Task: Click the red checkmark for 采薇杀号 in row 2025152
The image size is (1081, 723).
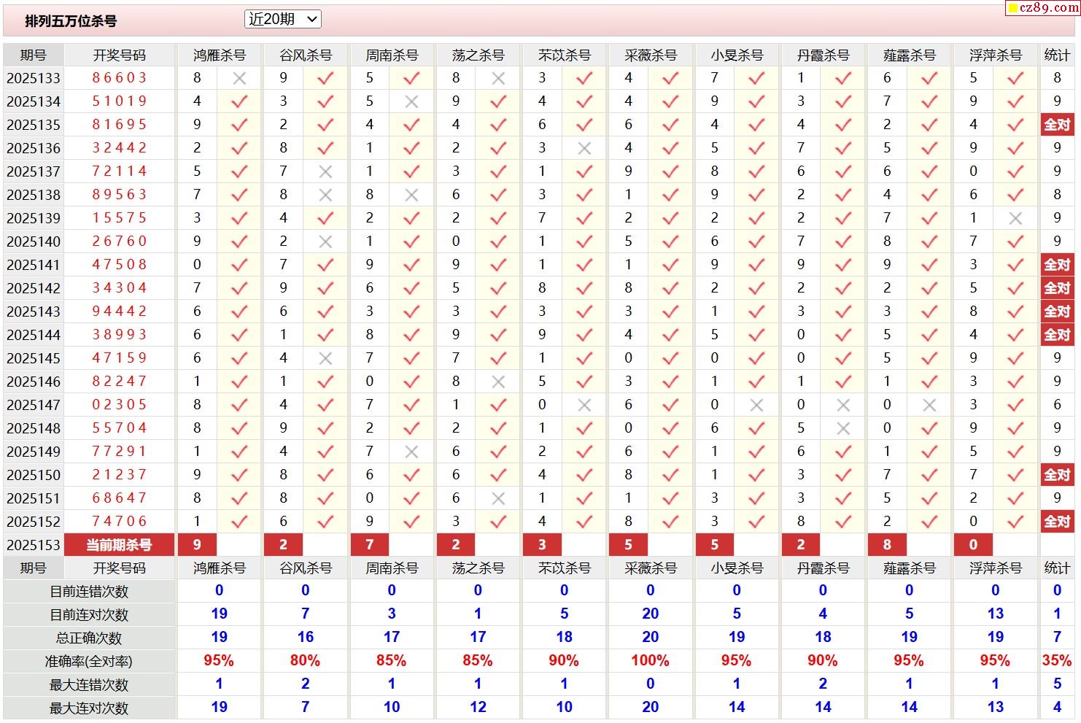Action: point(670,522)
